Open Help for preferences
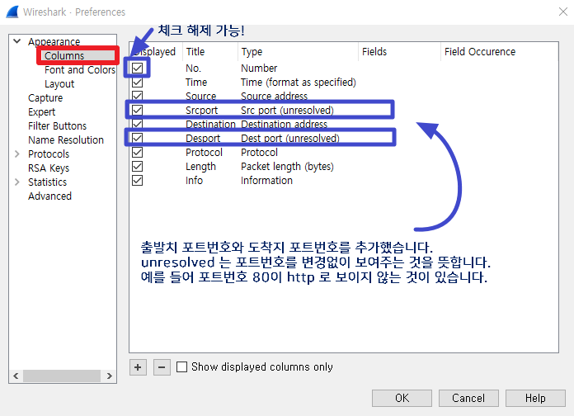574x416 pixels. tap(535, 398)
